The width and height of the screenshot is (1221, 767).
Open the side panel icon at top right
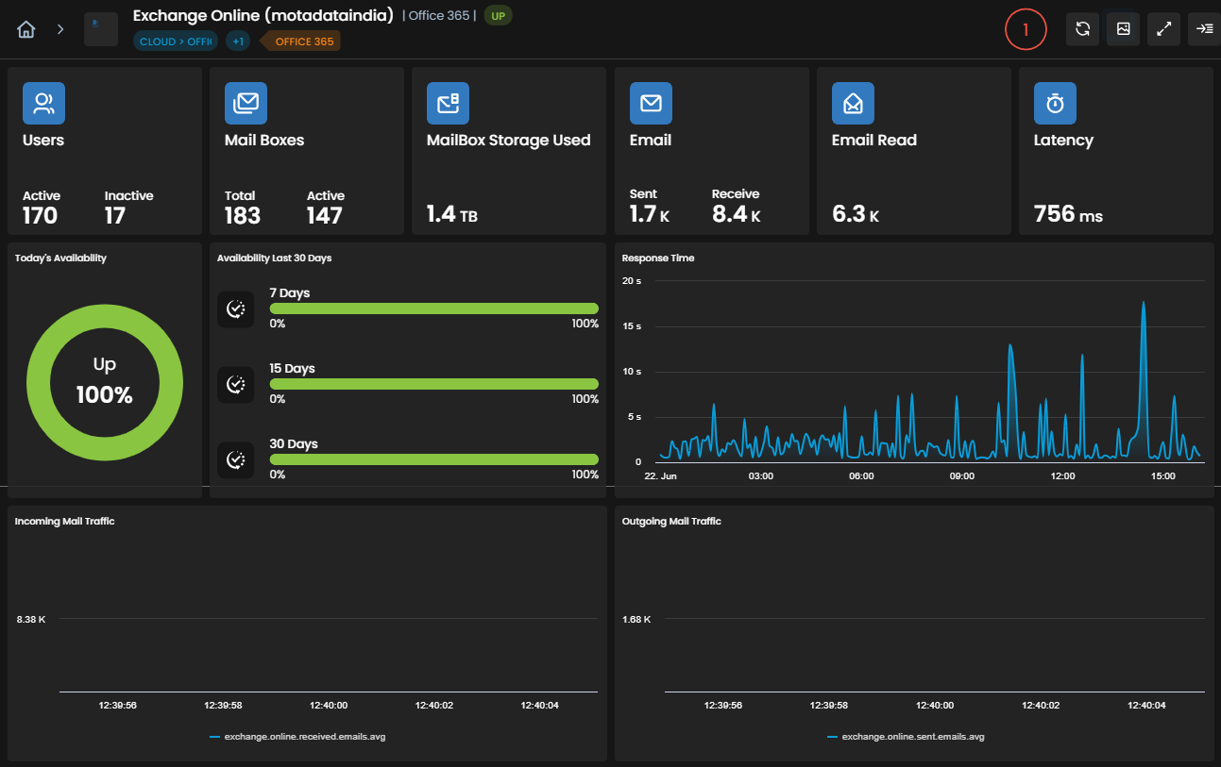tap(1204, 29)
